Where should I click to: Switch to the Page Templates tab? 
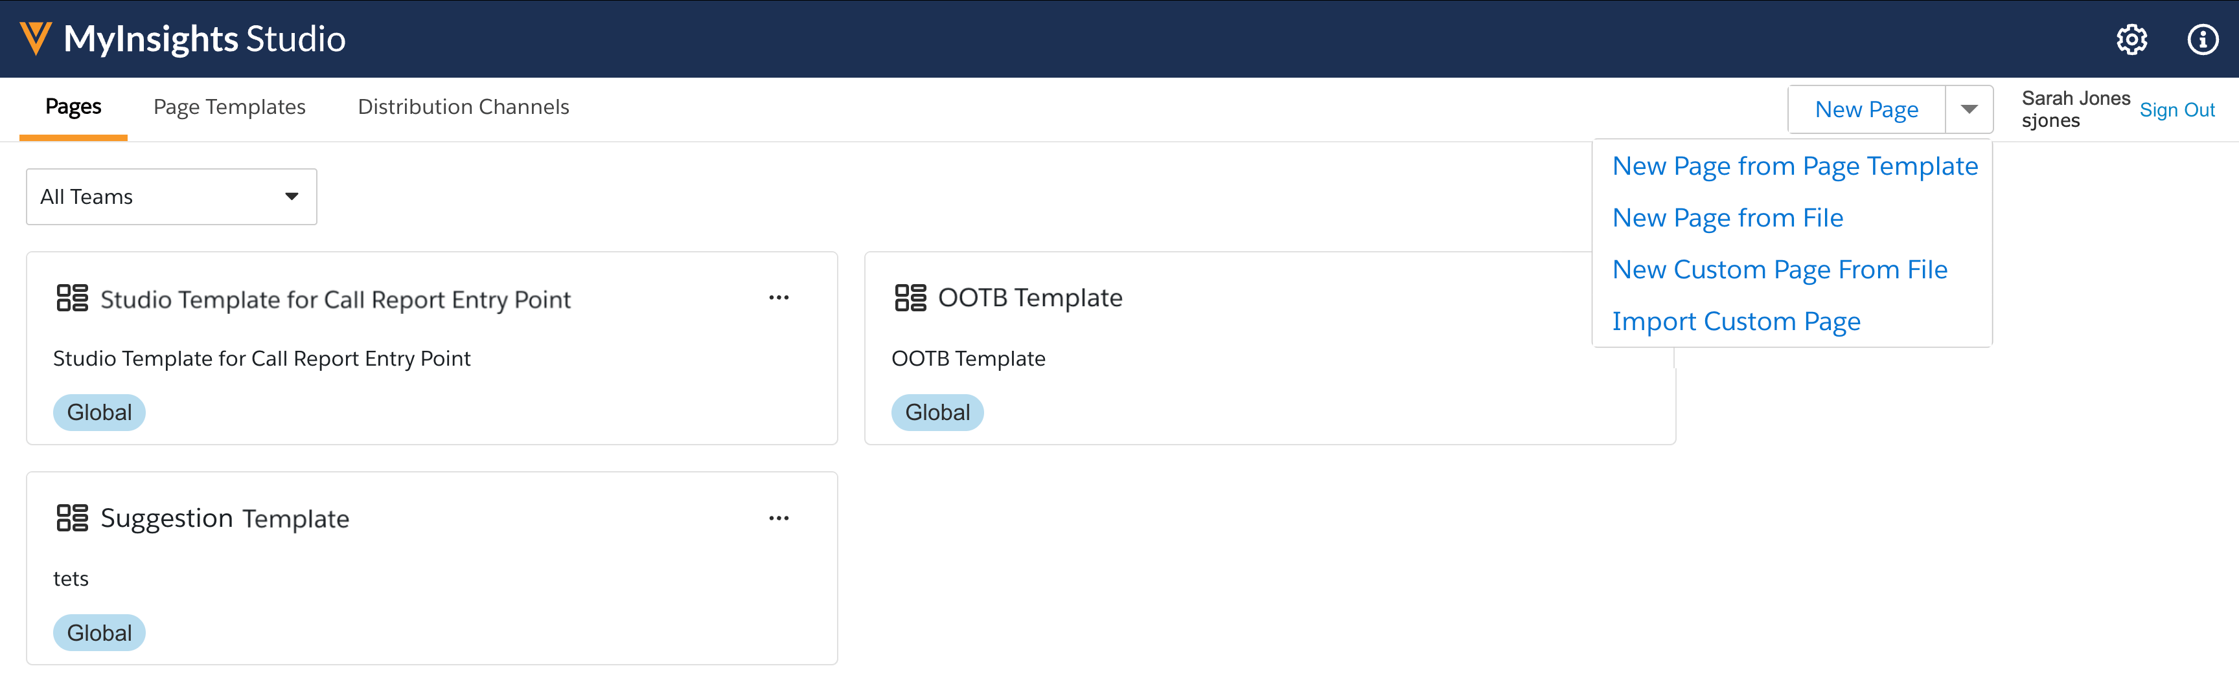pyautogui.click(x=229, y=106)
